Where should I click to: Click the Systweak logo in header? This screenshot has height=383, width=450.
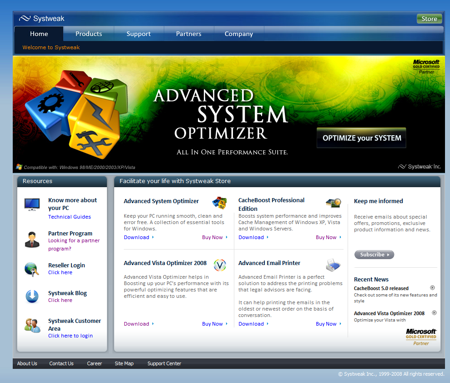[x=41, y=19]
